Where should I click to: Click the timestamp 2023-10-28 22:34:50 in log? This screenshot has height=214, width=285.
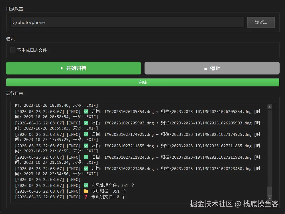(x=46, y=174)
